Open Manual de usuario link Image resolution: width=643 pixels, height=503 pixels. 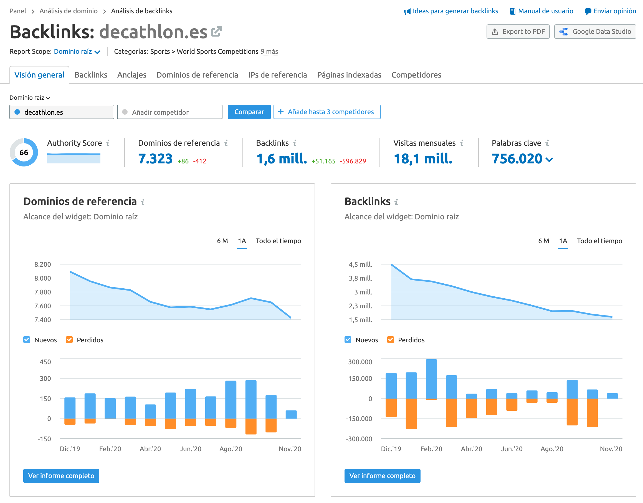coord(546,11)
